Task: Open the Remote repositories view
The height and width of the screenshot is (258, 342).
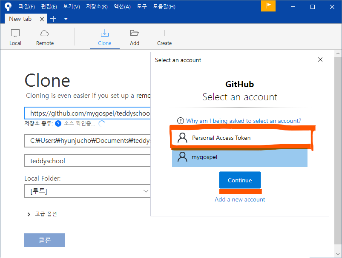Action: 45,37
